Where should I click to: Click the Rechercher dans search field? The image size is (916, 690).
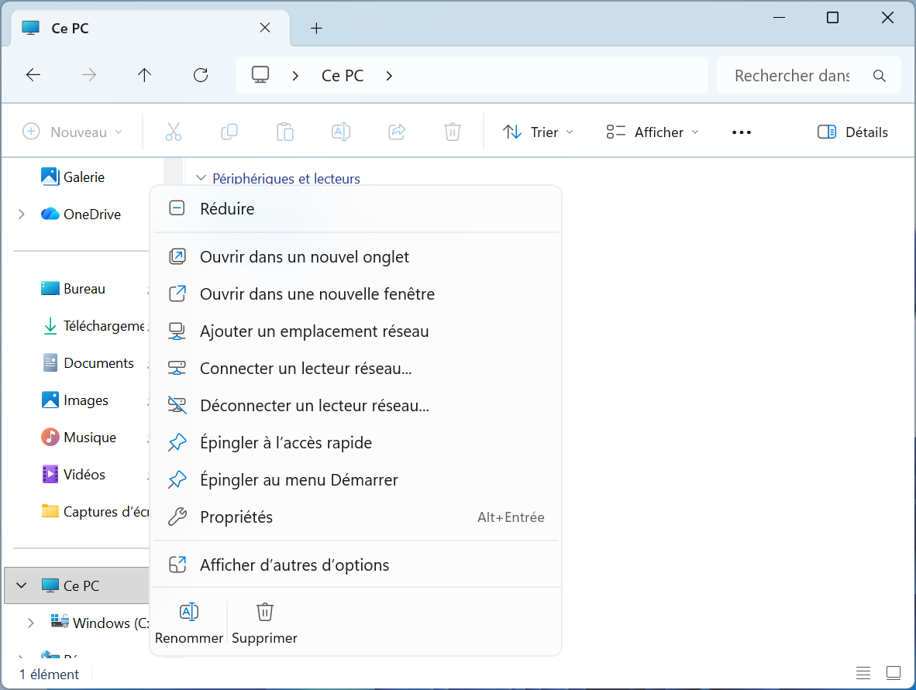point(791,76)
